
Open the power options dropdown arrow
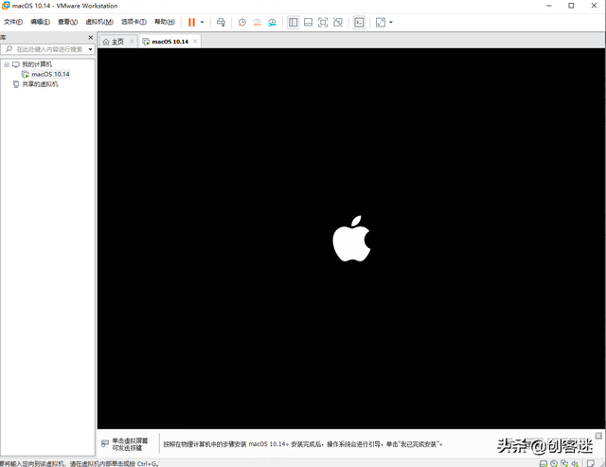point(202,23)
